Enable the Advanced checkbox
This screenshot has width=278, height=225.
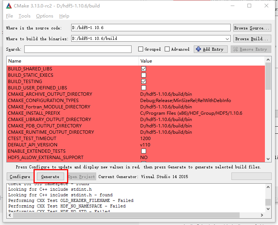click(x=167, y=49)
